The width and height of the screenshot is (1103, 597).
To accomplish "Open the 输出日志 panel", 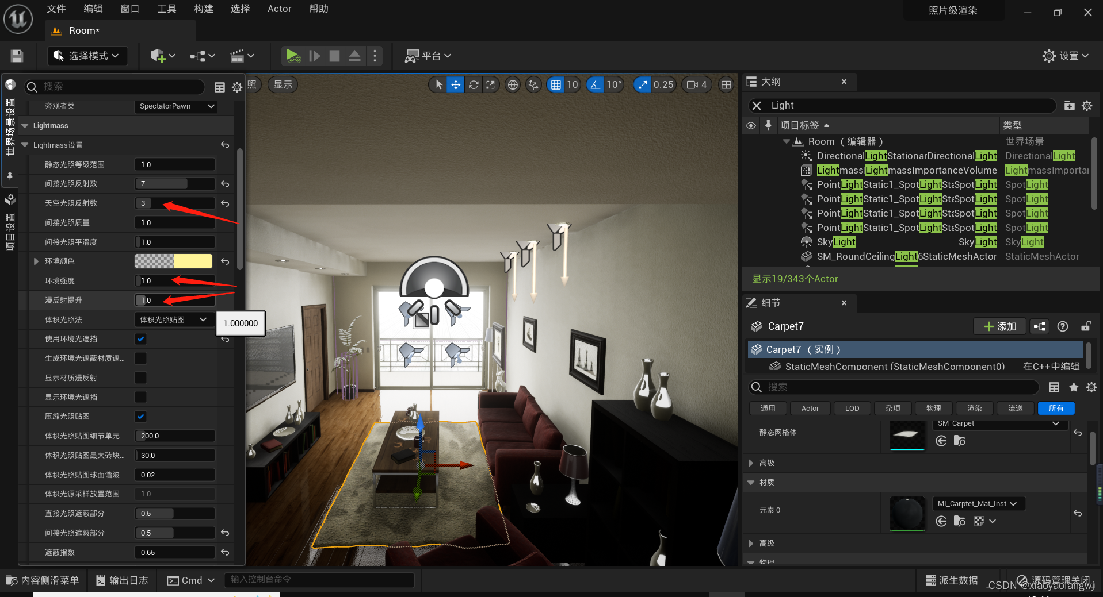I will [122, 580].
